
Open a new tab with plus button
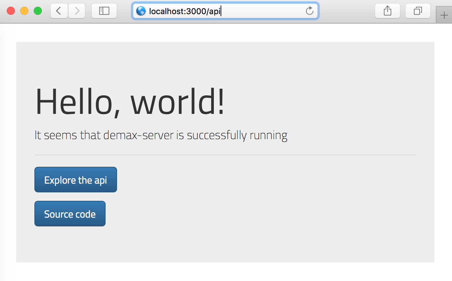click(444, 15)
